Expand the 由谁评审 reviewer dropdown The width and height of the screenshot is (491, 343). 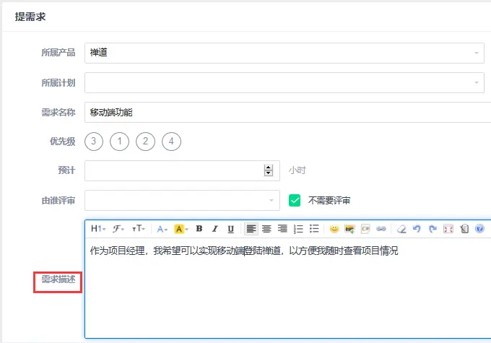pos(182,200)
